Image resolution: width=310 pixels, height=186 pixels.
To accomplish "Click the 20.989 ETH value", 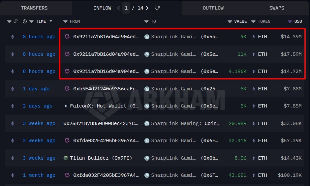I will click(x=237, y=123).
